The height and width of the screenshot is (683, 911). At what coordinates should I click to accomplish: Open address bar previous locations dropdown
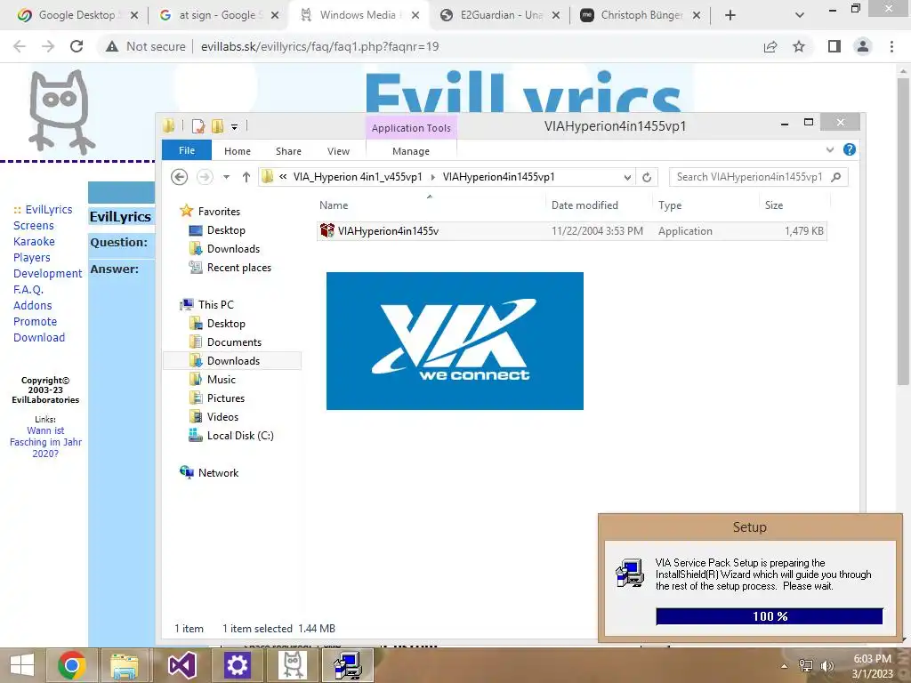click(627, 177)
